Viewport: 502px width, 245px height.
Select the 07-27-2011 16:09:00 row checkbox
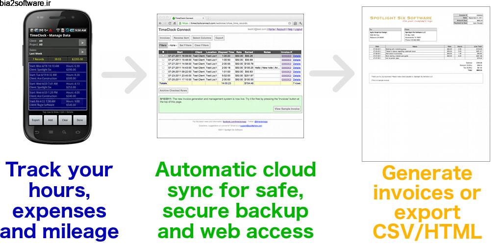(x=163, y=56)
